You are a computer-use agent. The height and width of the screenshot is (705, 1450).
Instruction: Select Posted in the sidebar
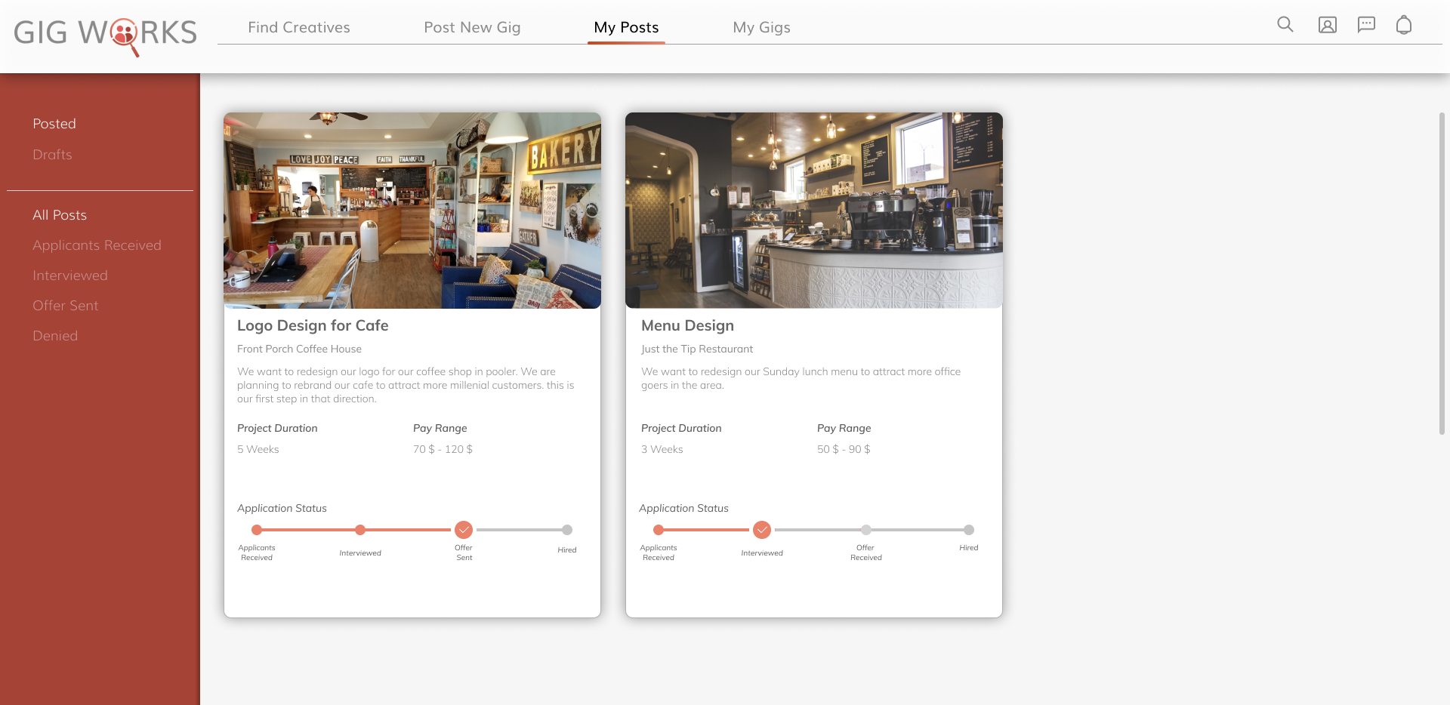click(54, 124)
